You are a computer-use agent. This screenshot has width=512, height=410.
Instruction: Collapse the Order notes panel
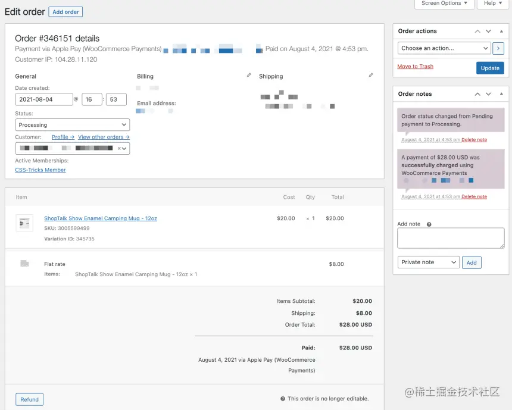click(501, 94)
